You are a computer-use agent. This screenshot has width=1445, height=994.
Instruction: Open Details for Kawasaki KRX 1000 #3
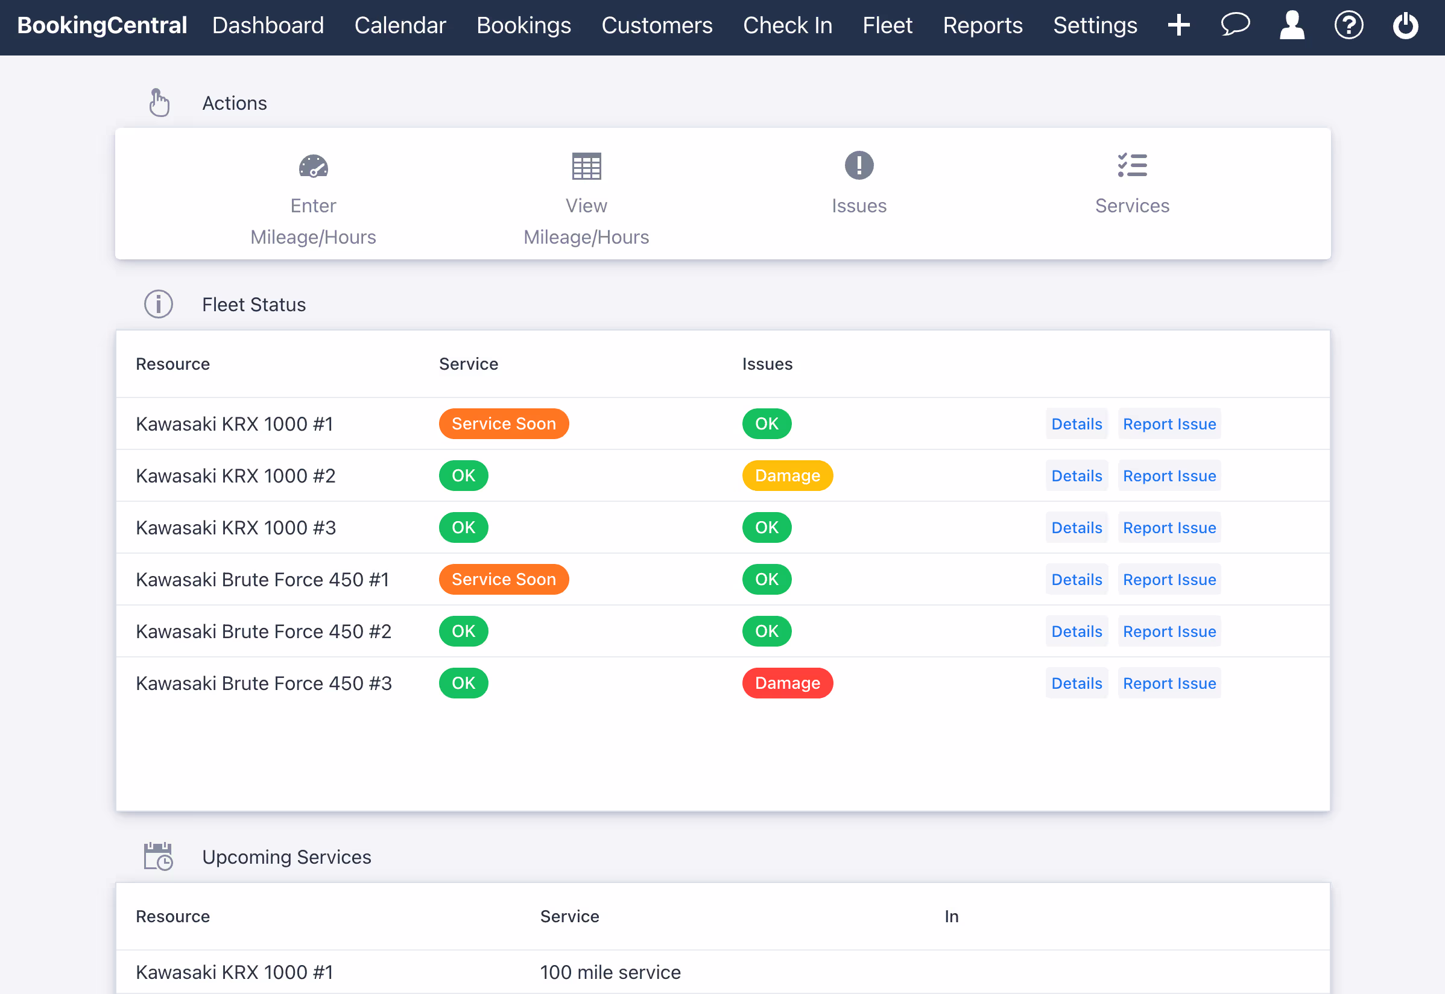1077,528
